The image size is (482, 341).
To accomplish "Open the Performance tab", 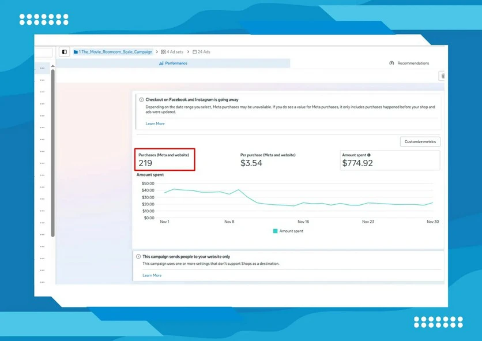I will point(173,63).
